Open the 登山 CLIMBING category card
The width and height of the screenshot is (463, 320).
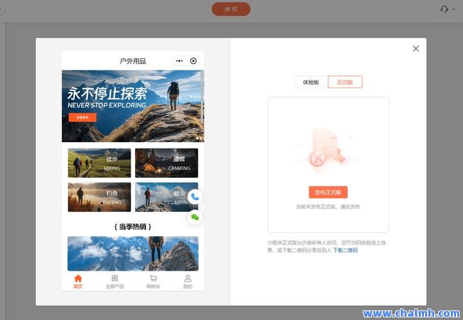[167, 197]
